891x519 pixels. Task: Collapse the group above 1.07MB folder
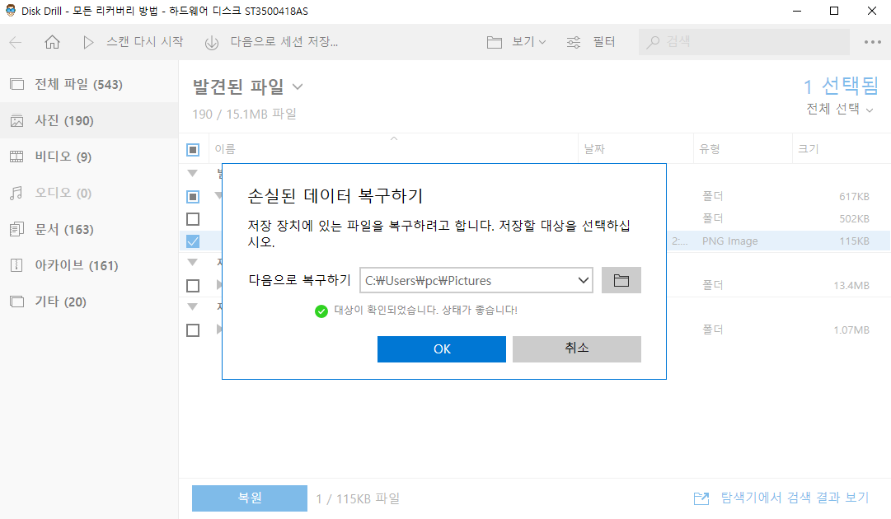[193, 306]
